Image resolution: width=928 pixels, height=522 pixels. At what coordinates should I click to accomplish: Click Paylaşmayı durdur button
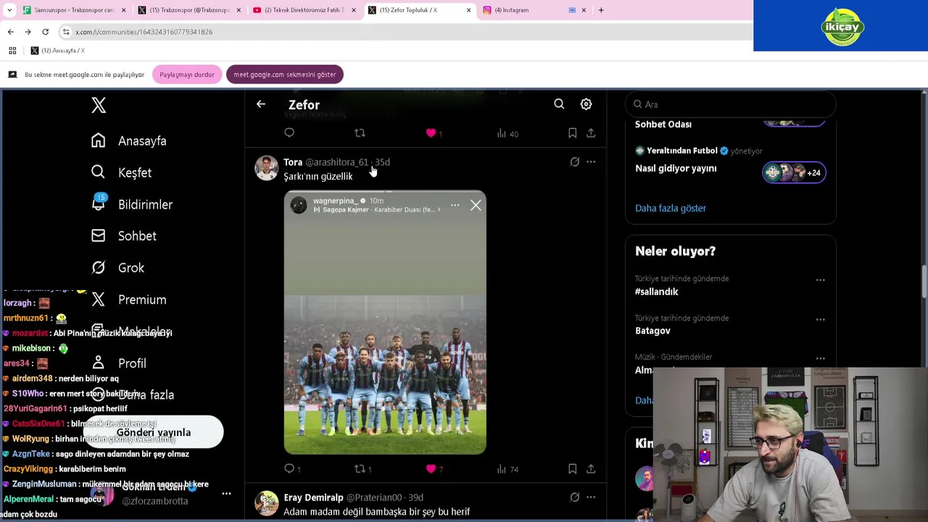[x=187, y=75]
